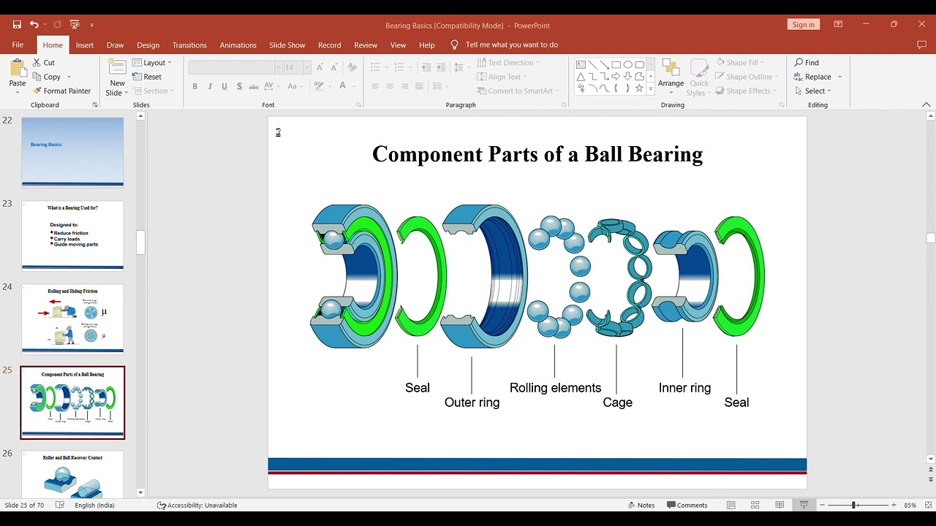Open the Slide Show tab
Viewport: 936px width, 526px height.
click(x=287, y=45)
